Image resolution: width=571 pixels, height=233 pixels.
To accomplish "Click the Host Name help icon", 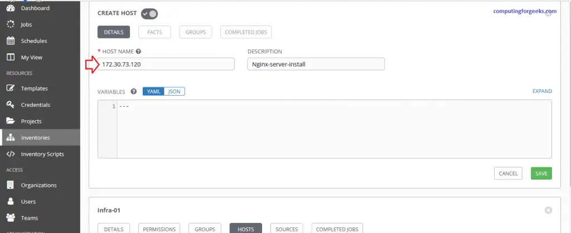I will click(x=138, y=52).
